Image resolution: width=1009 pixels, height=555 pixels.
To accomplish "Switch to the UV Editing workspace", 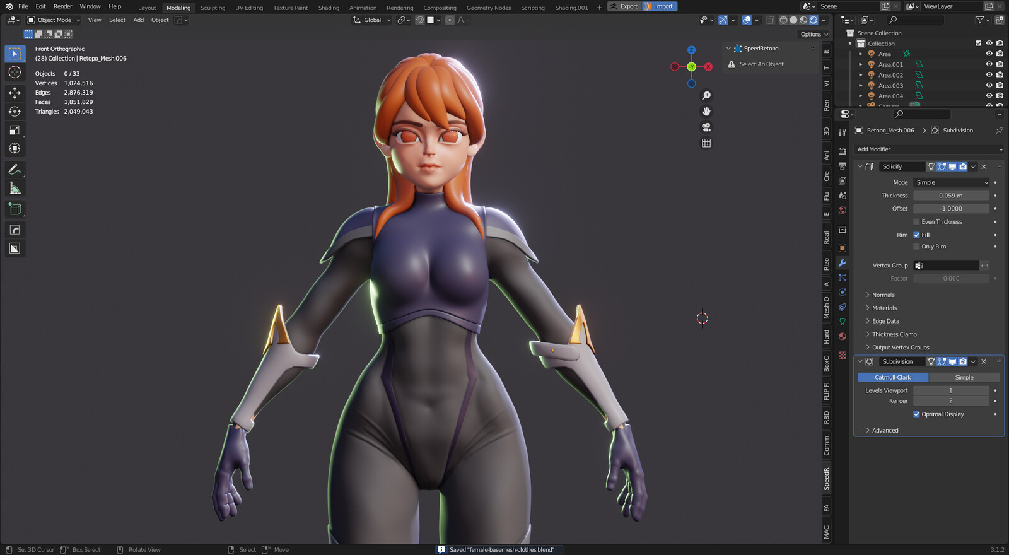I will [x=249, y=8].
